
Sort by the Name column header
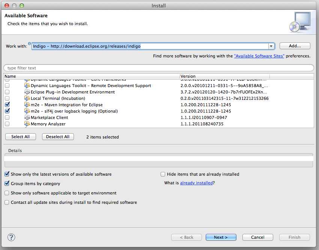[92, 76]
